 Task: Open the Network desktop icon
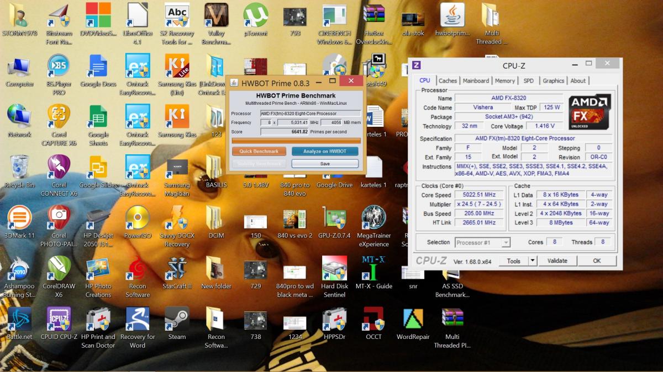point(19,121)
